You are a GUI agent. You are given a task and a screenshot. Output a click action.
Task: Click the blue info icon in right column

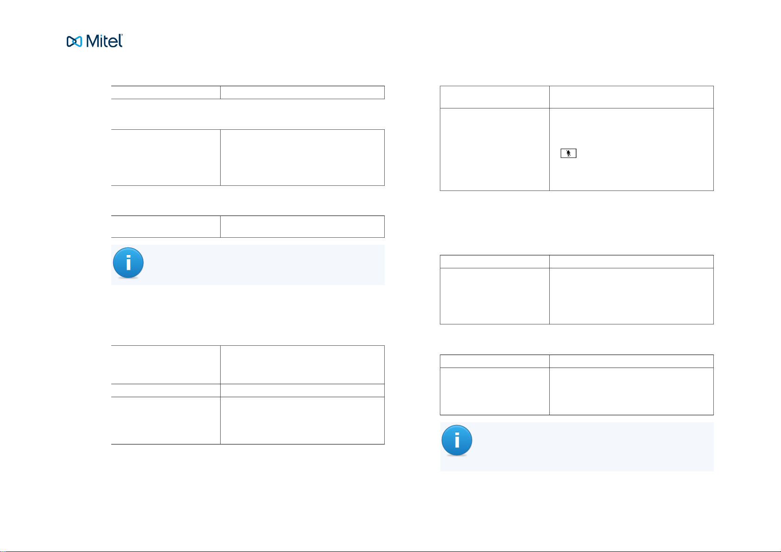457,440
